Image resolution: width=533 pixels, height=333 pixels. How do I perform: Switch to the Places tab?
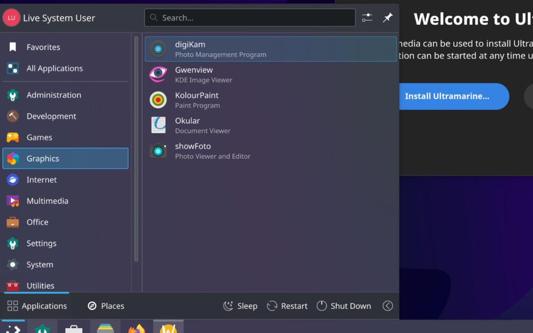106,306
